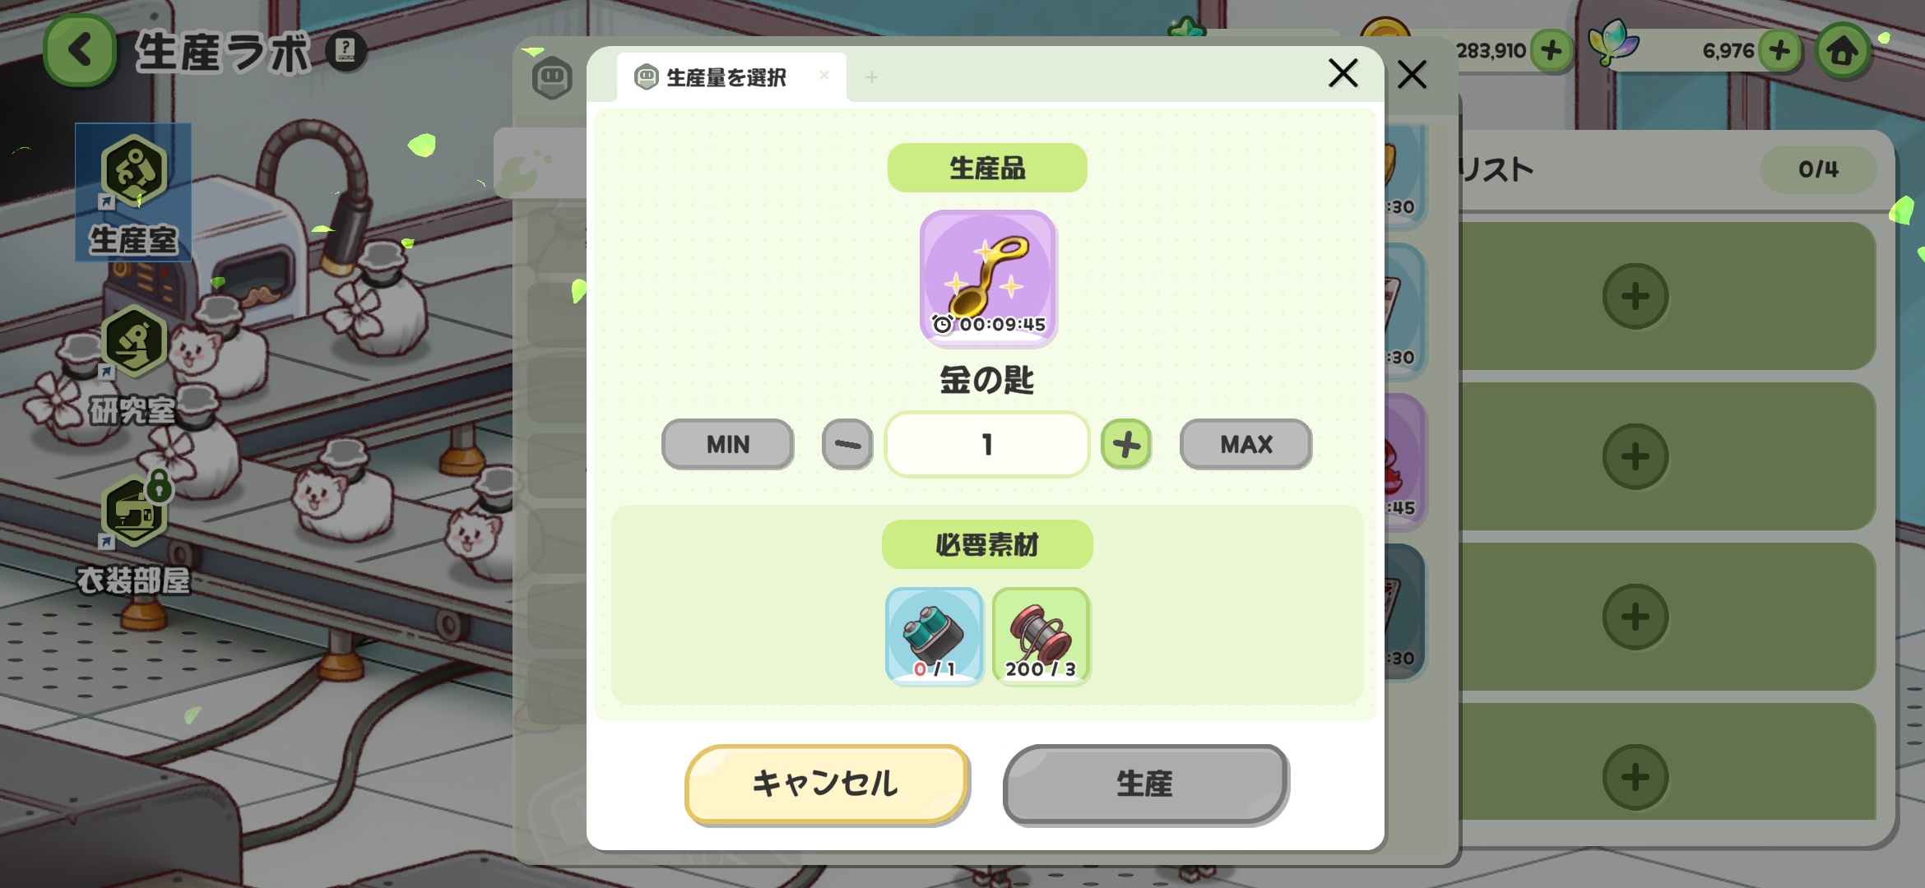Click the quantity input field showing 1
The width and height of the screenshot is (1925, 888).
pos(987,444)
